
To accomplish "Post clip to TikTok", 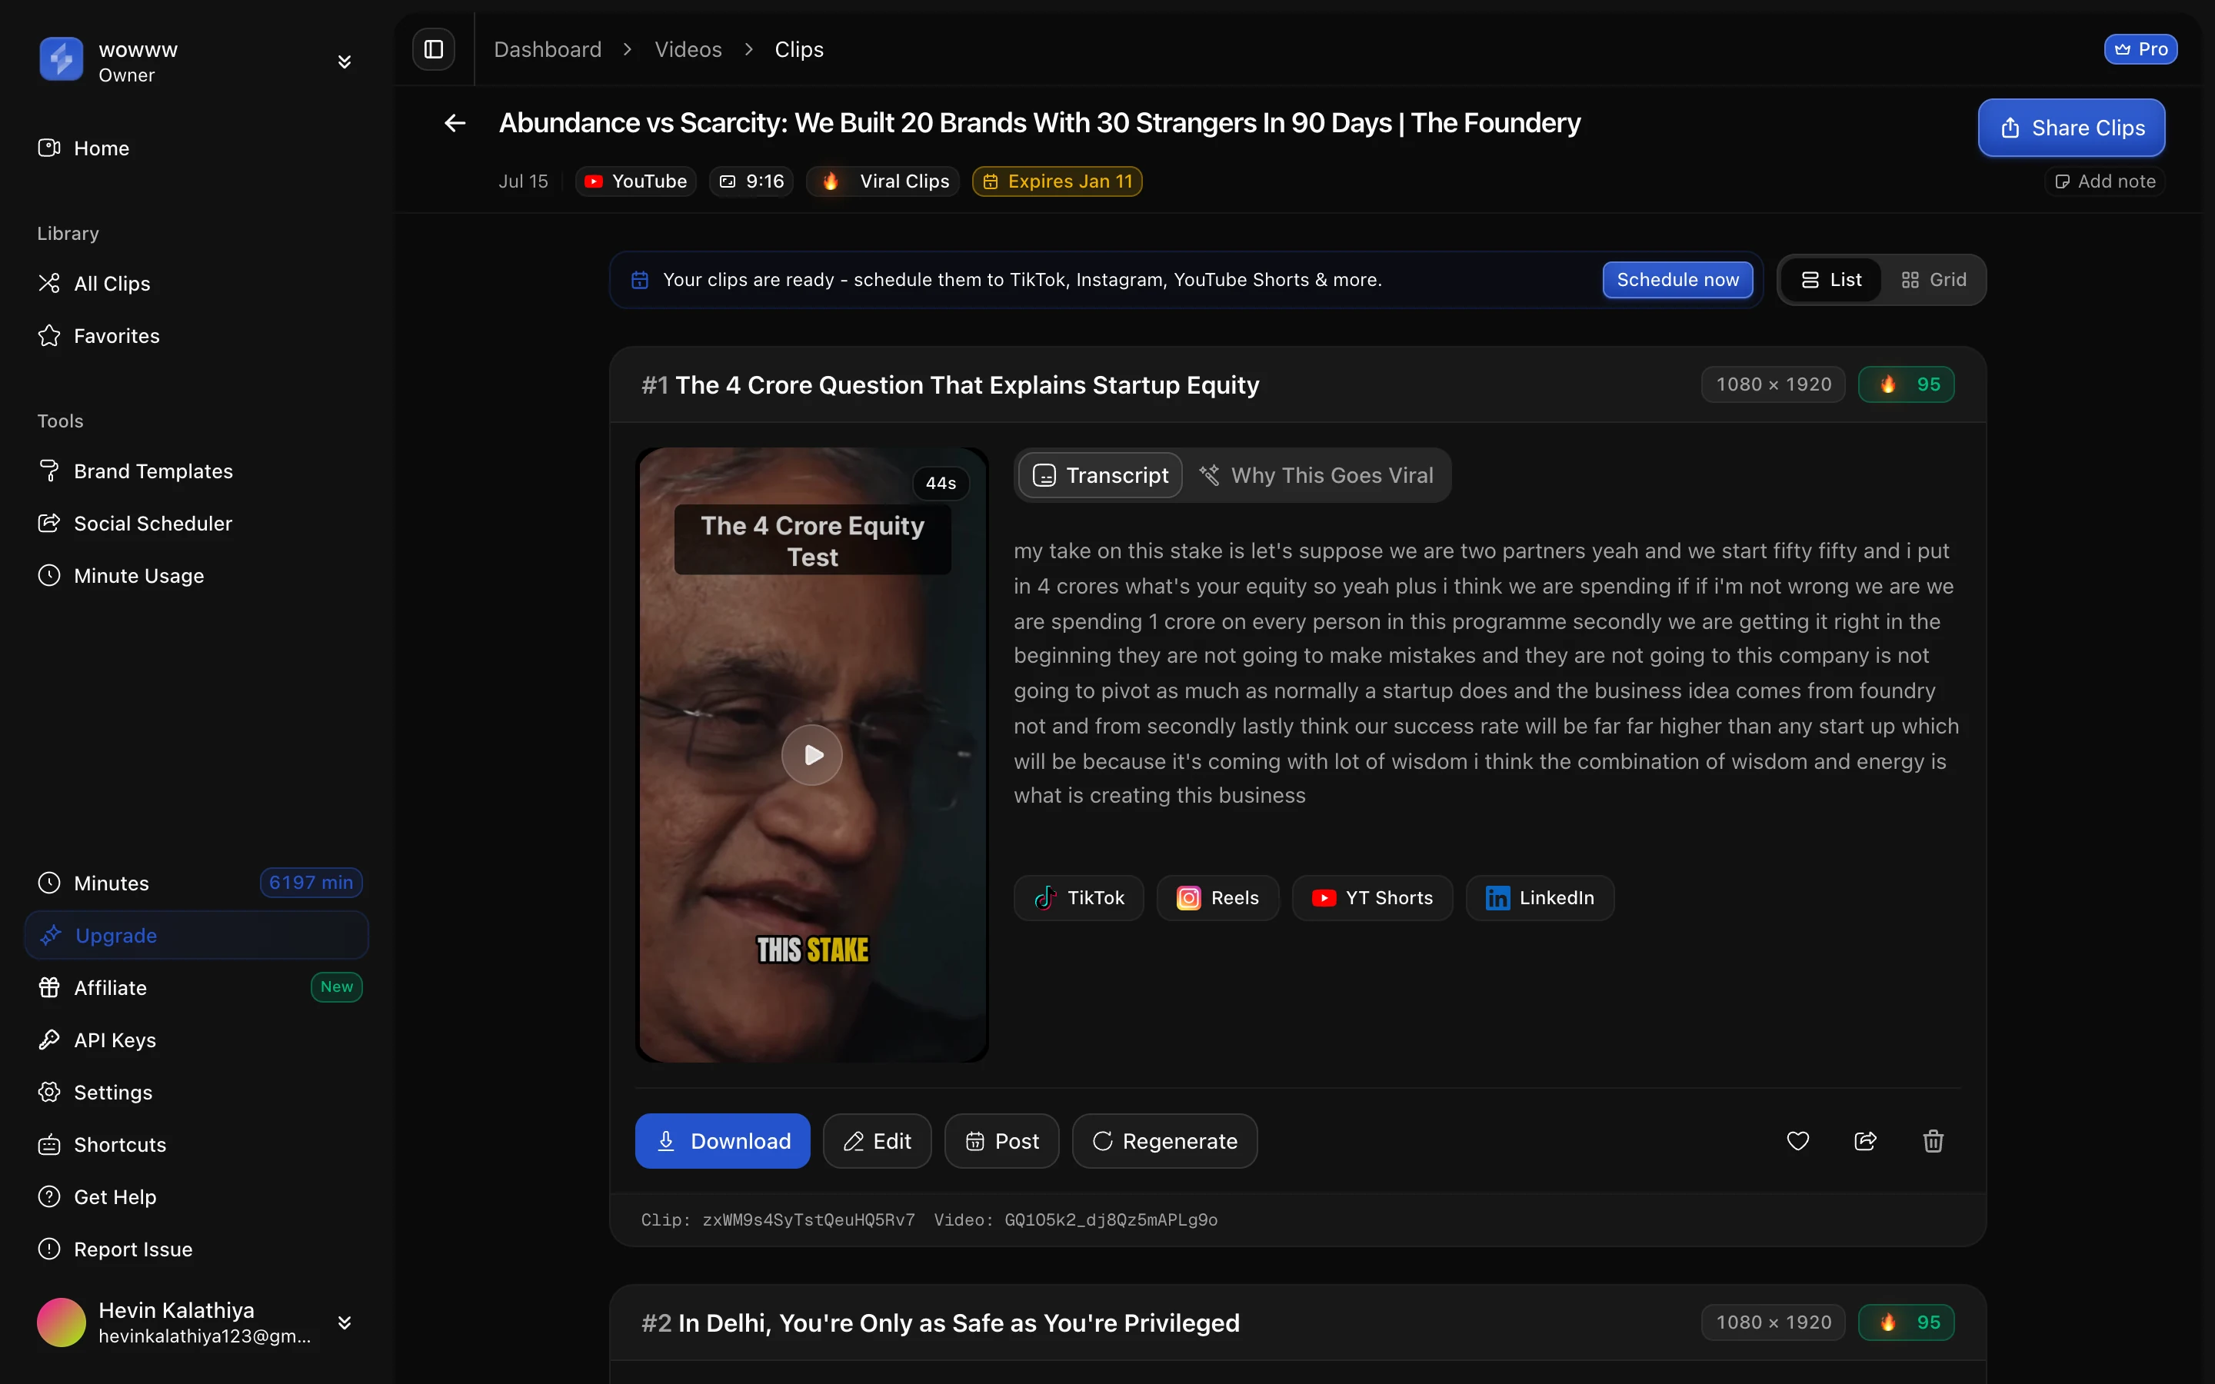I will pos(1078,898).
